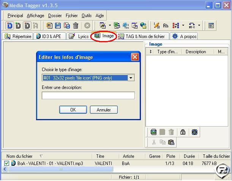Click the save-all double-disk toolbar icon
The height and width of the screenshot is (181, 232).
67,25
